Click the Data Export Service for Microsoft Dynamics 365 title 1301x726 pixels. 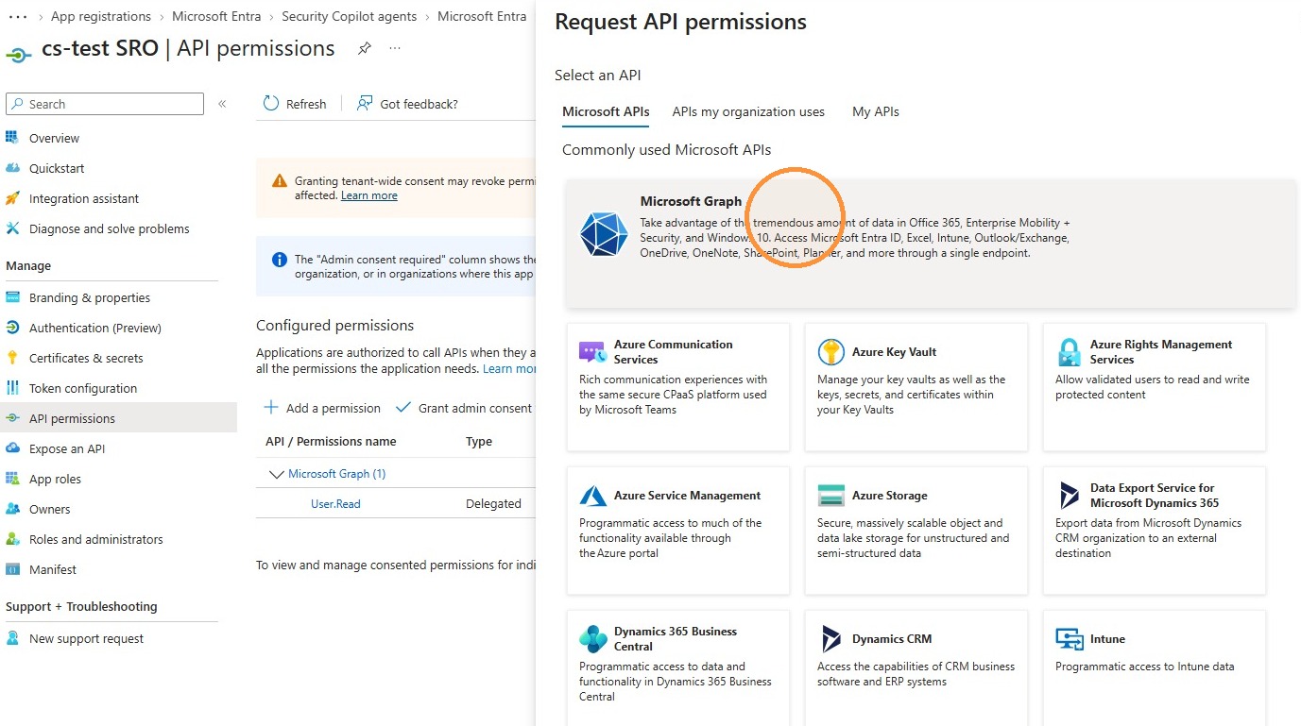[x=1155, y=496]
